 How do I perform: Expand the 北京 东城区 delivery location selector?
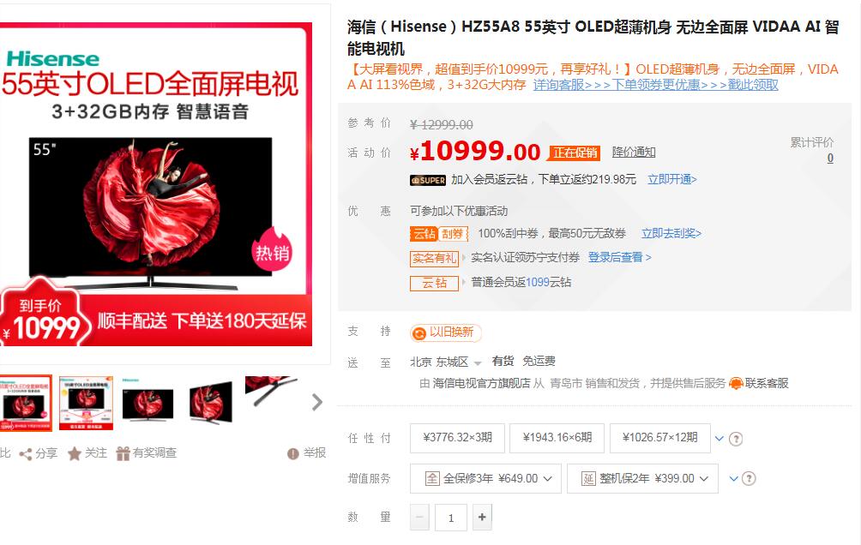tap(445, 362)
